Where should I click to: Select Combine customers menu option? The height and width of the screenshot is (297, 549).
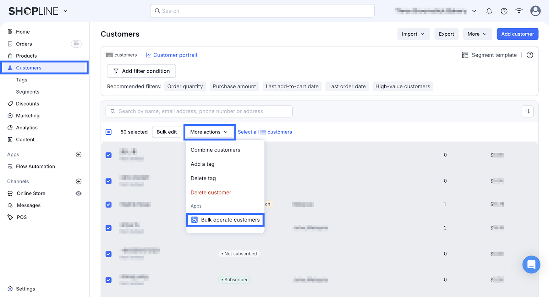pyautogui.click(x=215, y=150)
